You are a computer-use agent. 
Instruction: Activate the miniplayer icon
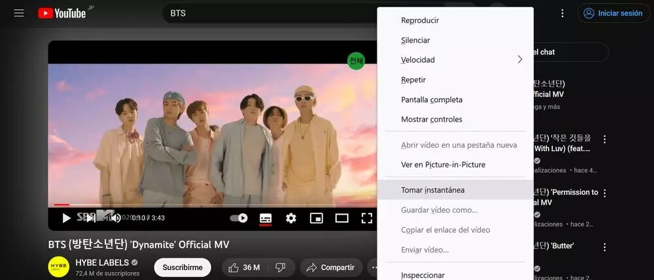click(317, 218)
